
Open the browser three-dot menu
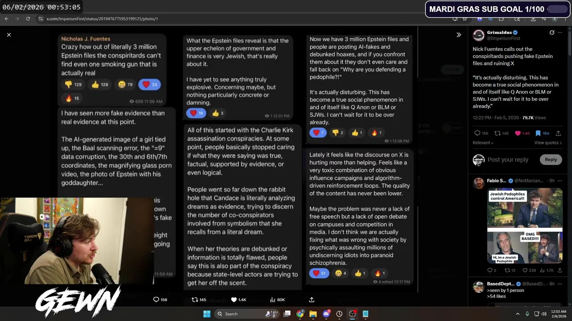(x=566, y=19)
